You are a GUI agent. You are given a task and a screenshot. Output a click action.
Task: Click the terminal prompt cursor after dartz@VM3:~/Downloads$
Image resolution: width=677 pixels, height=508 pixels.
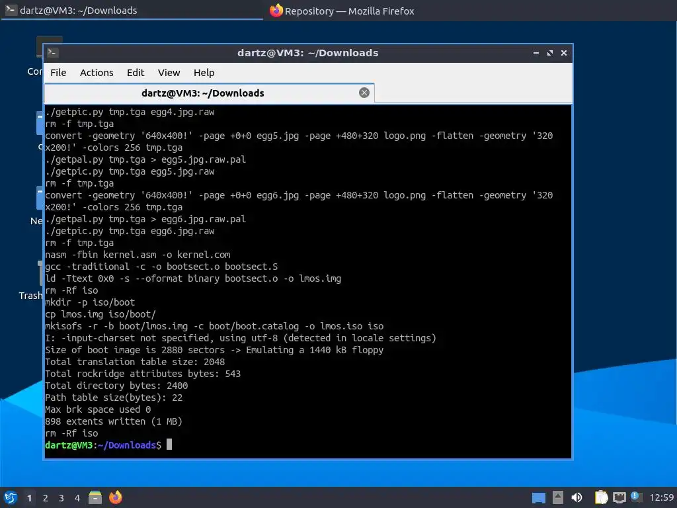[x=169, y=444]
